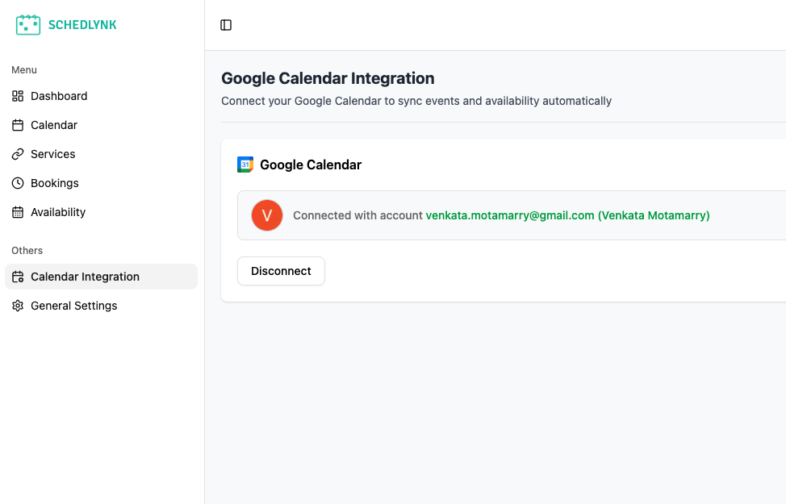
Task: Click the Services link icon
Action: click(x=18, y=154)
